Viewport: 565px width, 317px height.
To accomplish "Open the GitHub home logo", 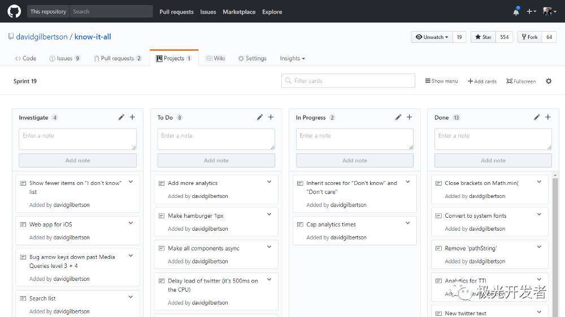I will (14, 11).
